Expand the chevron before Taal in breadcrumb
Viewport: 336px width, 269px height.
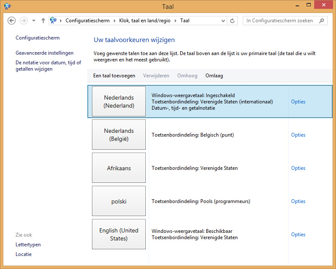(x=176, y=21)
